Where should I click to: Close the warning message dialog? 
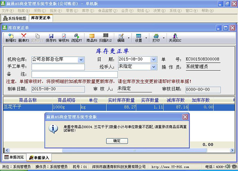click(x=185, y=117)
